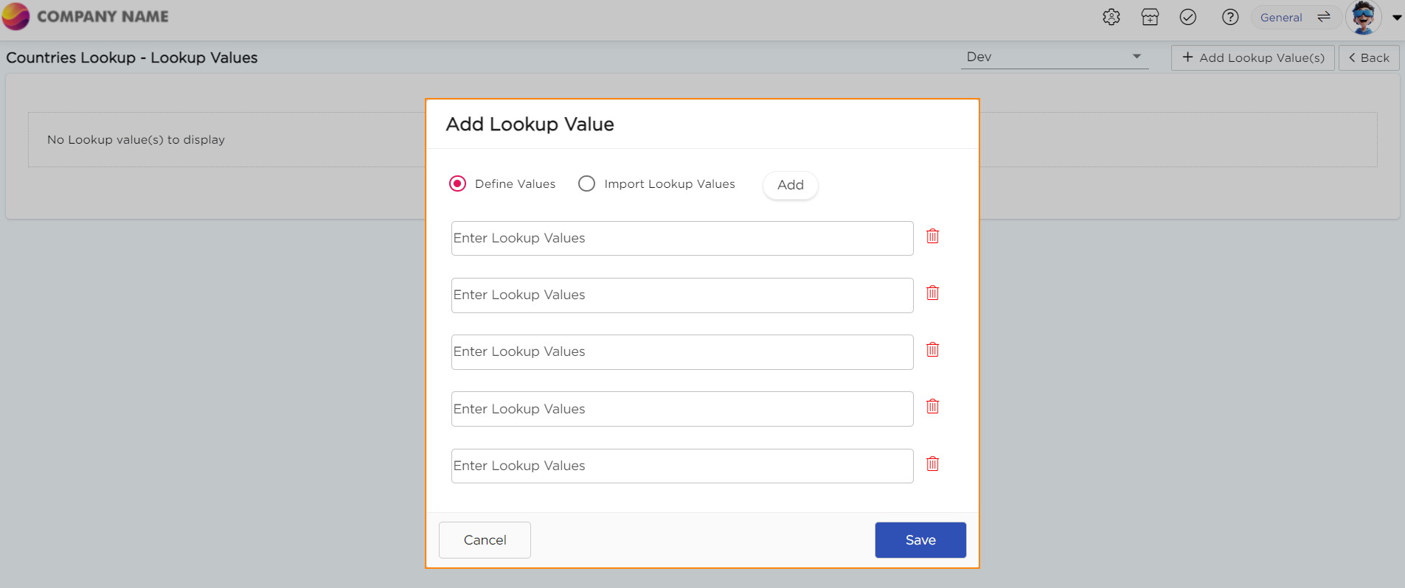Remove the fourth lookup value row
The image size is (1405, 588).
(x=932, y=407)
